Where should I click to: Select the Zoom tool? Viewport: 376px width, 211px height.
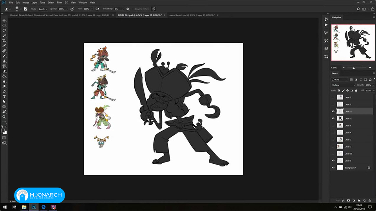click(4, 117)
